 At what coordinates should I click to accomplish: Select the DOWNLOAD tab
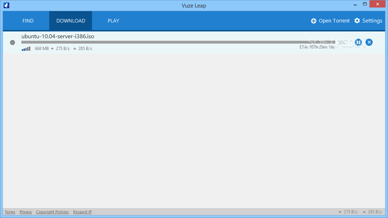point(71,21)
